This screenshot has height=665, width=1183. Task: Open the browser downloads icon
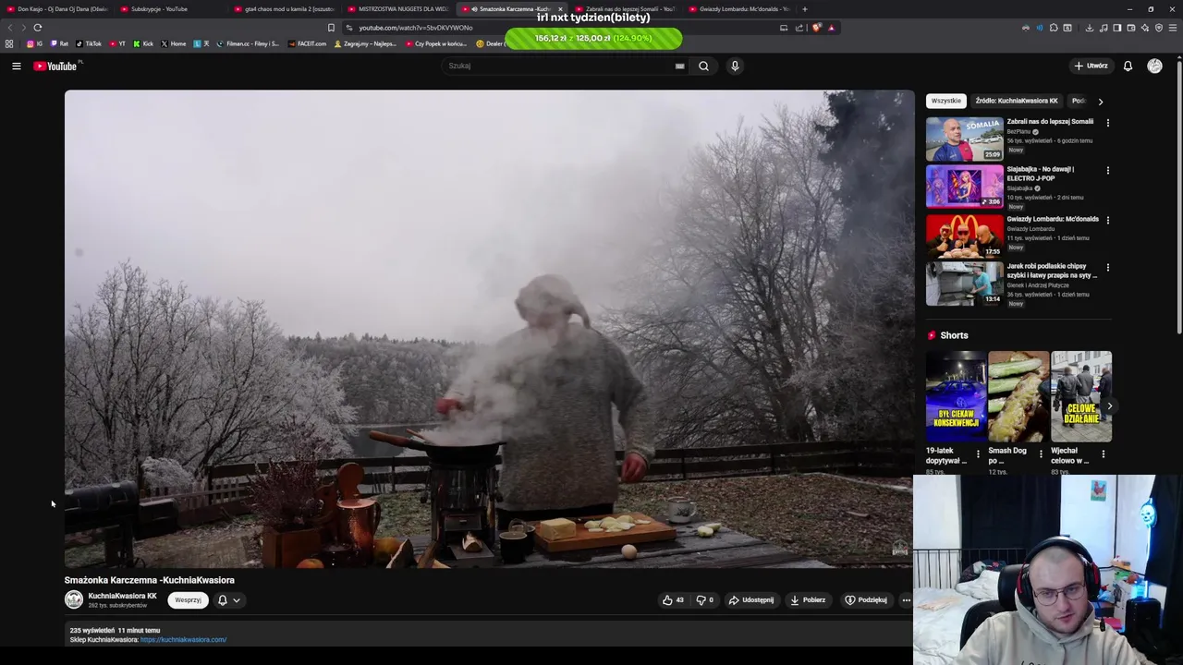point(1089,28)
